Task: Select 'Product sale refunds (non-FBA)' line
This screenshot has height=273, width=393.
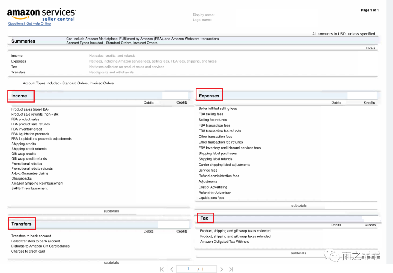Action: [35, 114]
